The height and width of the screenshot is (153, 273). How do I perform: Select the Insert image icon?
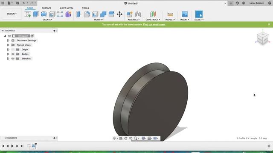click(x=185, y=14)
